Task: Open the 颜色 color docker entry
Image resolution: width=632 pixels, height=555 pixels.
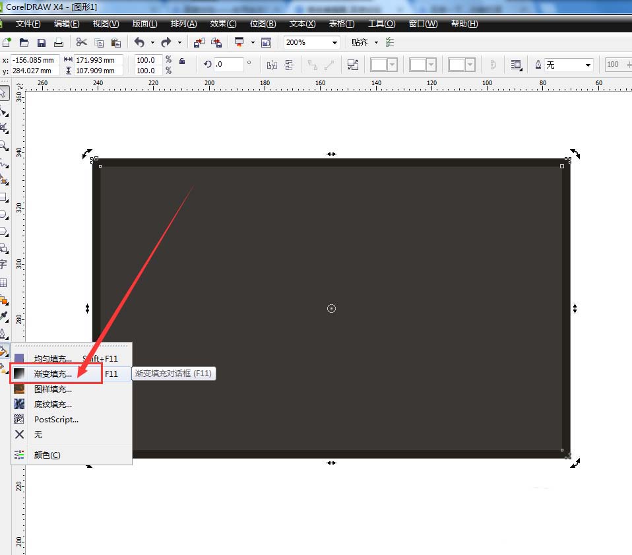Action: 47,455
